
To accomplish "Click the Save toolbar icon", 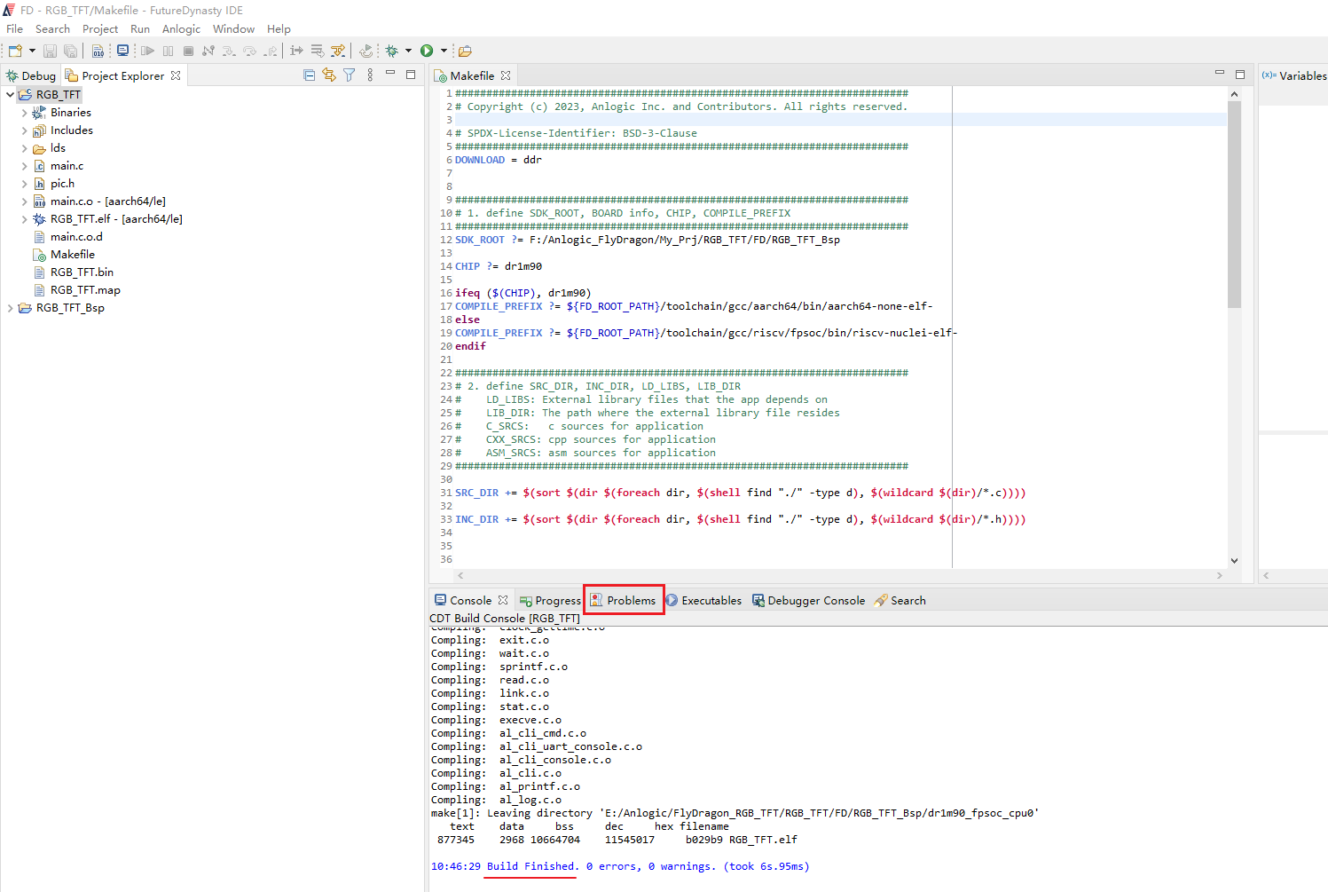I will (x=50, y=51).
